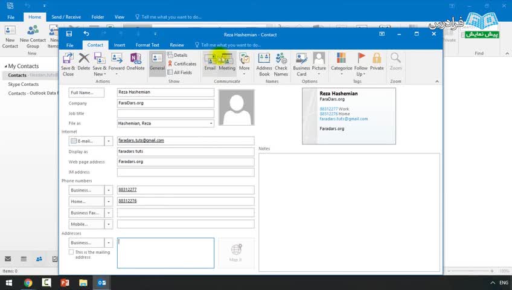Open the More communicate options
Image resolution: width=512 pixels, height=290 pixels.
pos(245,64)
